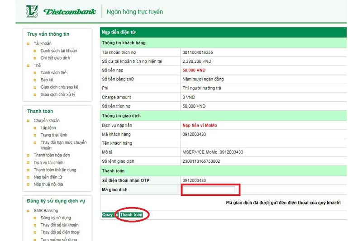This screenshot has height=241, width=362.
Task: Open Thanh toán thẻ tín dụng
Action: point(55,170)
